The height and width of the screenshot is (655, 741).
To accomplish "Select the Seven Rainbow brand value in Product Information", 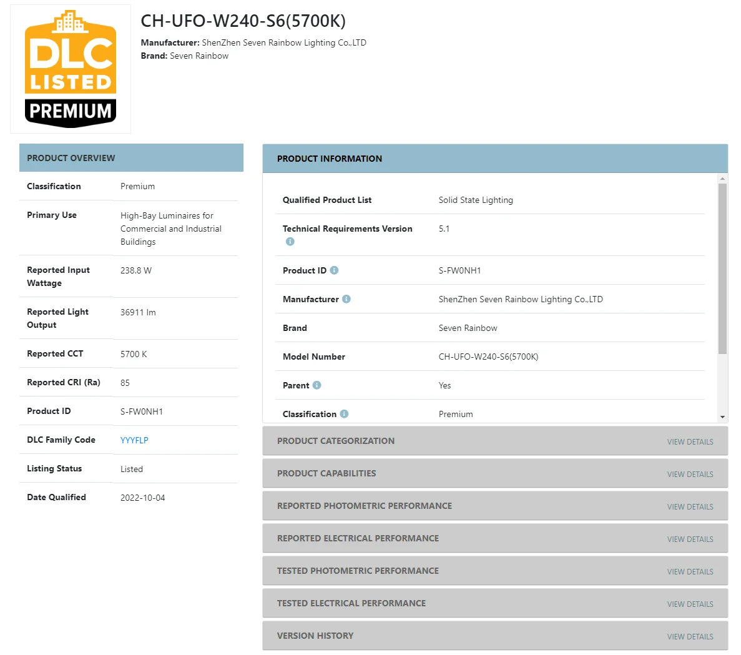I will tap(468, 328).
